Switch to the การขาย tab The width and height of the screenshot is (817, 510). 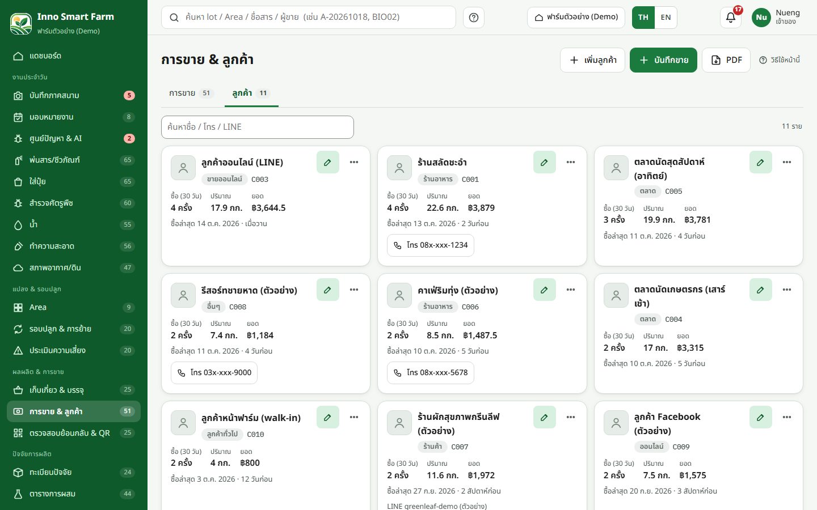point(191,93)
